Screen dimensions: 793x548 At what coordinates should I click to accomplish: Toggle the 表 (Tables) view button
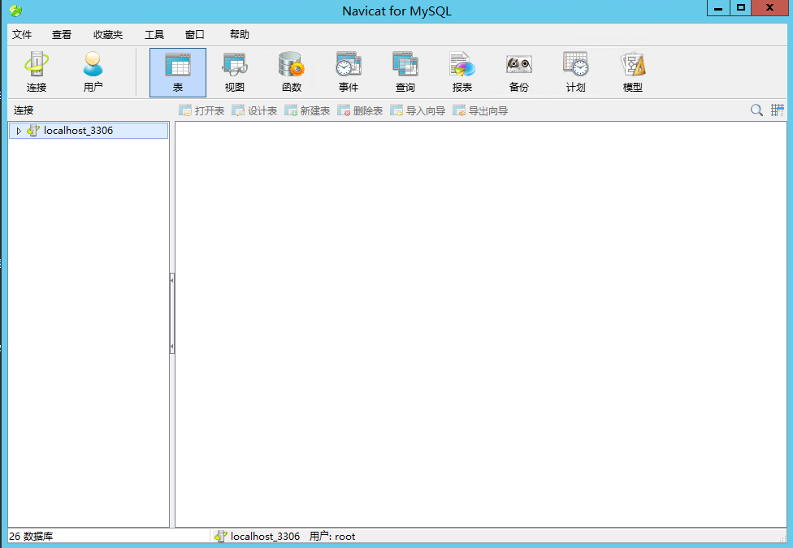[x=177, y=71]
